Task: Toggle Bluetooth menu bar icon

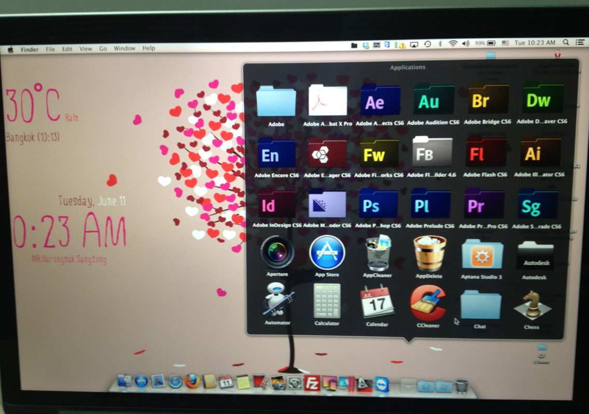Action: pyautogui.click(x=440, y=44)
